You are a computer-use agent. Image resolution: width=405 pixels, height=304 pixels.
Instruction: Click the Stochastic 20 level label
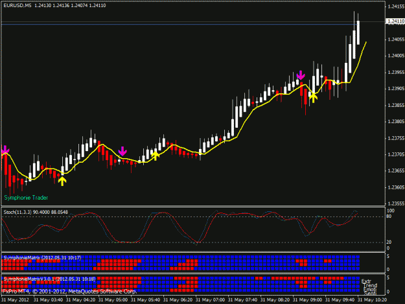pyautogui.click(x=389, y=242)
